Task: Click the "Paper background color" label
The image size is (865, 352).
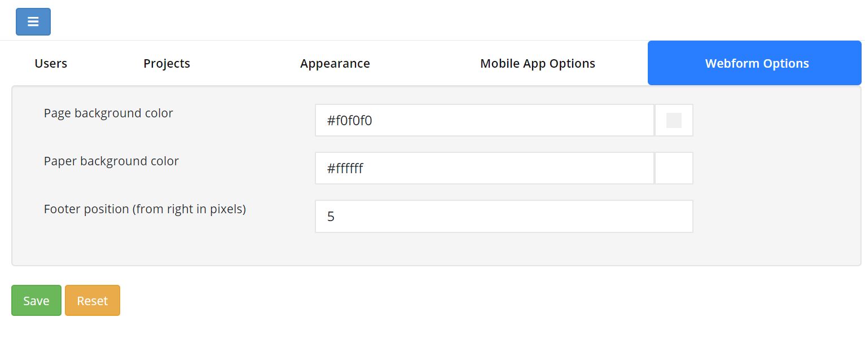Action: click(x=111, y=161)
